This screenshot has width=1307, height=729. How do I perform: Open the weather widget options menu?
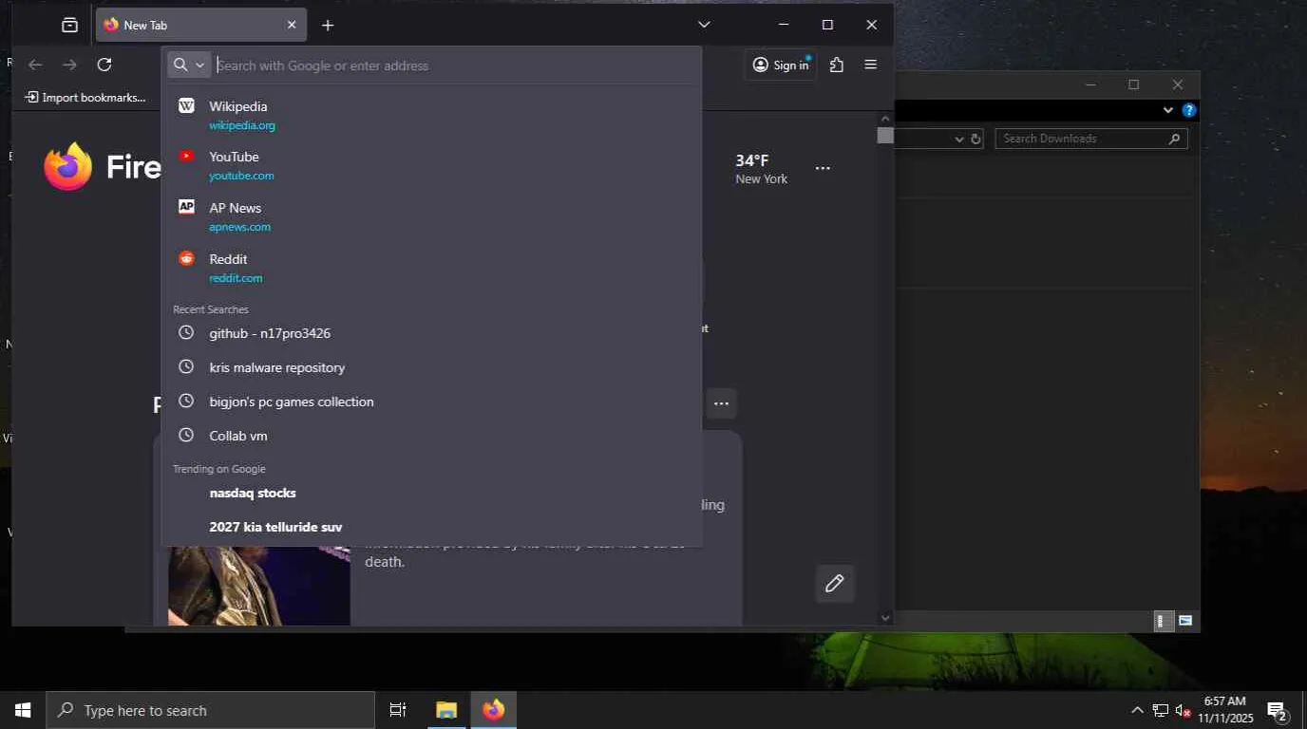(x=823, y=168)
